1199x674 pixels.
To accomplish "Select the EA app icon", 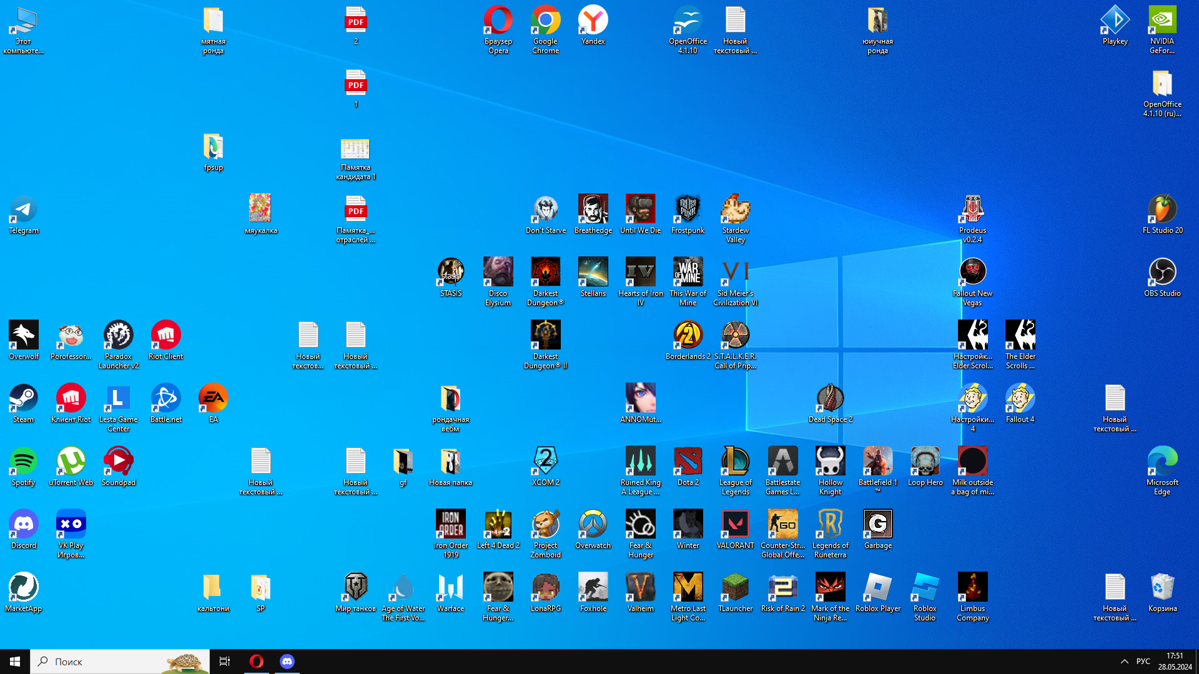I will click(x=213, y=403).
